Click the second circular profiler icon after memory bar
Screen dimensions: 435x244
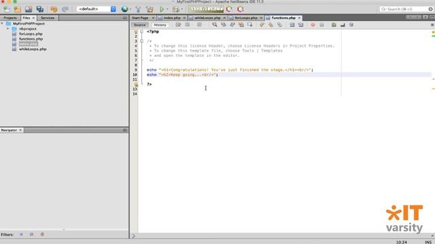[x=241, y=9]
